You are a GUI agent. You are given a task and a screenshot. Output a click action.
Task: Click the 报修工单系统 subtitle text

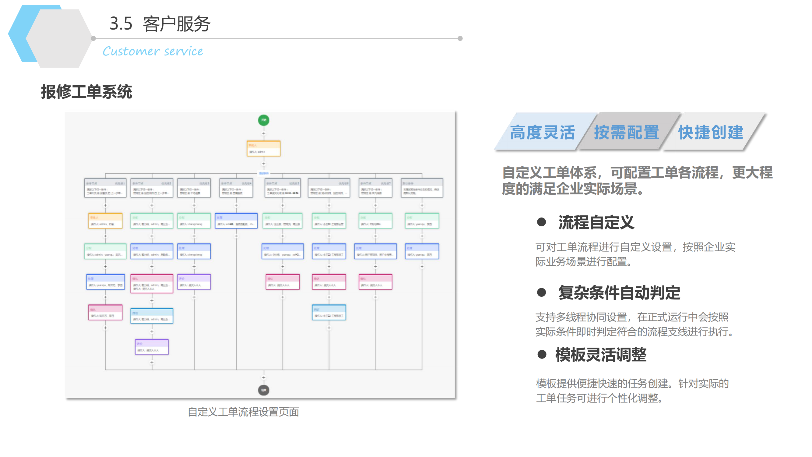[x=86, y=92]
